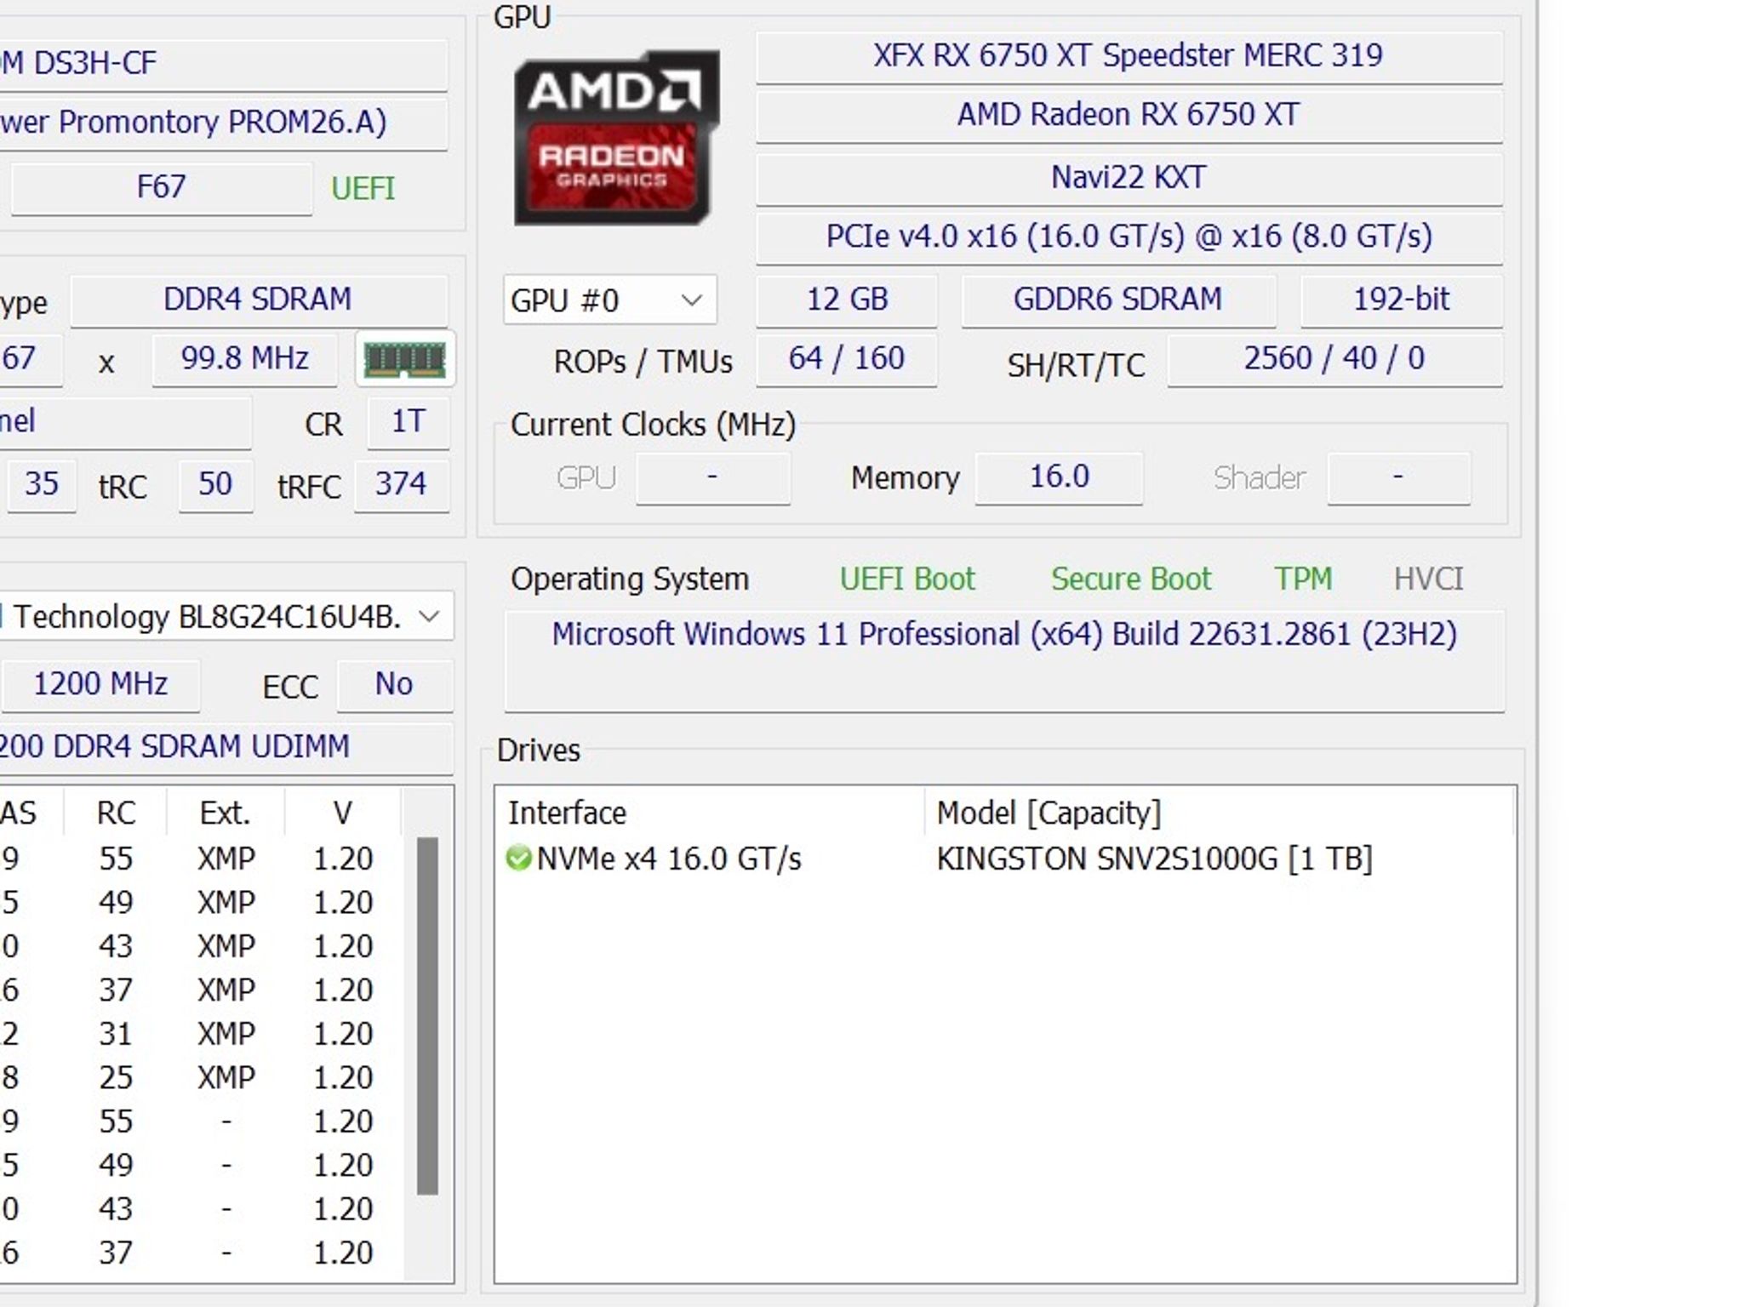Click the HVCI status label
Screen dimensions: 1743x1307
(1428, 579)
